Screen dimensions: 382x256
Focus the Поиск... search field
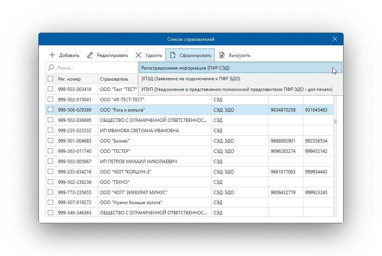click(92, 68)
